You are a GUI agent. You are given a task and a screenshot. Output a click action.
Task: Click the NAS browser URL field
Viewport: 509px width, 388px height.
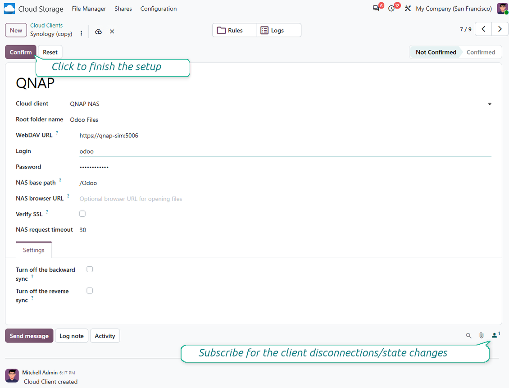(x=285, y=199)
